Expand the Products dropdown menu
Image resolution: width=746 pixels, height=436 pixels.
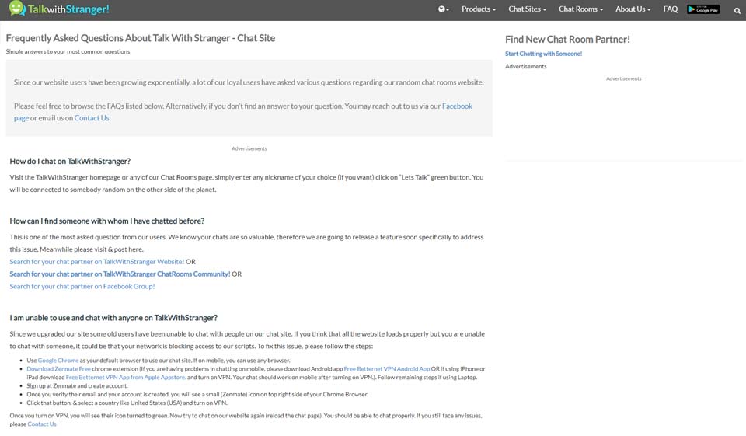(x=478, y=9)
